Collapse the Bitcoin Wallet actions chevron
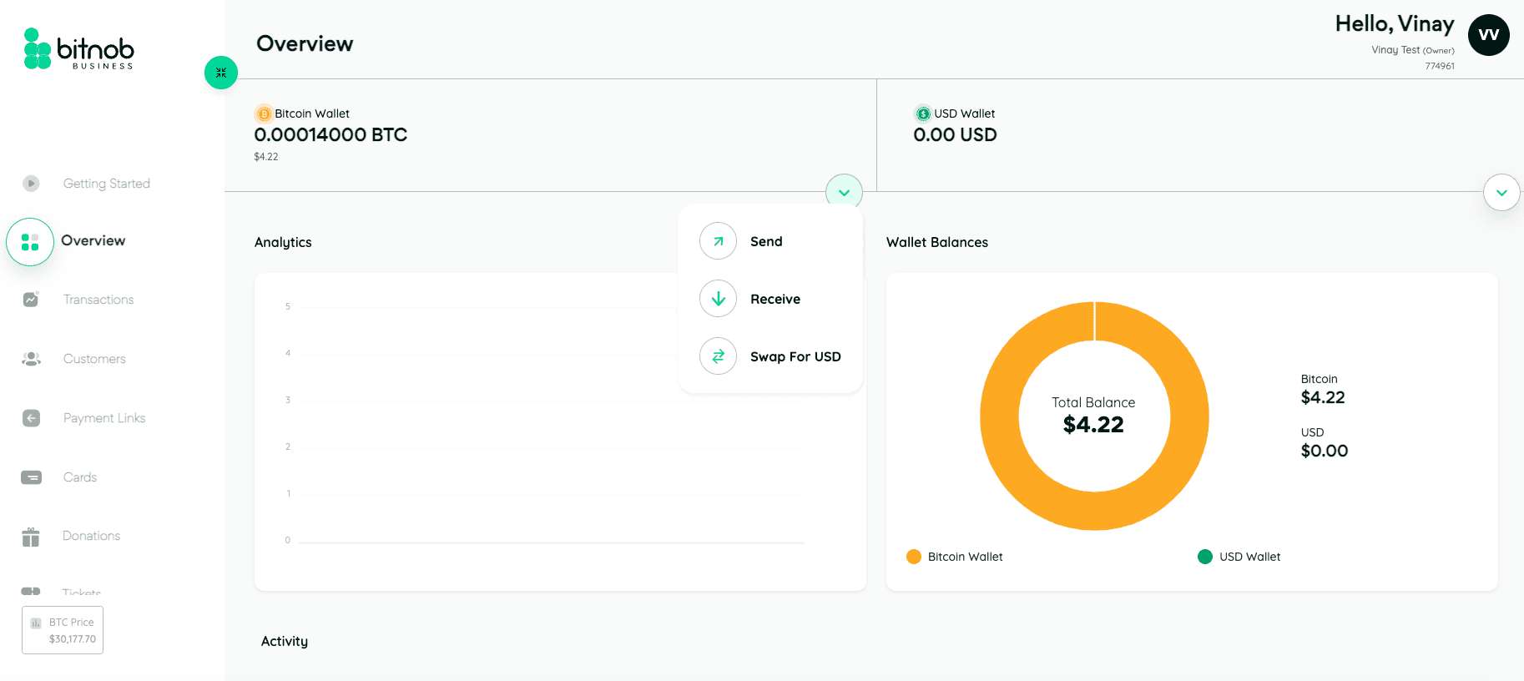This screenshot has width=1524, height=681. click(x=844, y=192)
